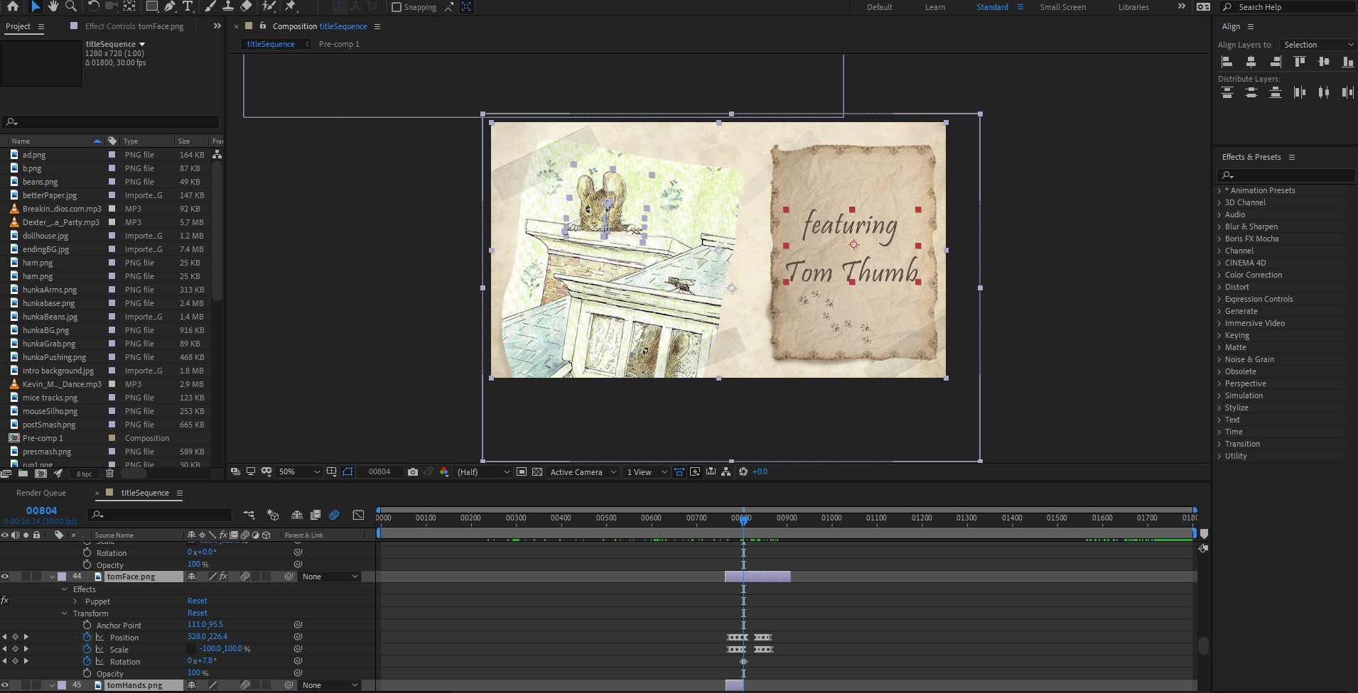Toggle hide shy layers button
1358x693 pixels.
(297, 515)
